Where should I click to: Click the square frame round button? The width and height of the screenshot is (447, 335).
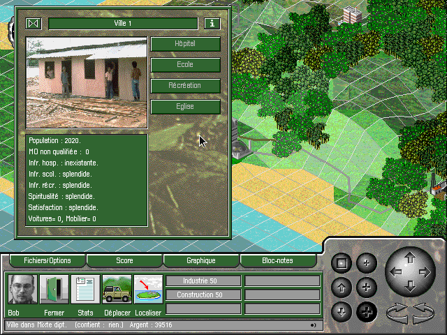[x=342, y=263]
